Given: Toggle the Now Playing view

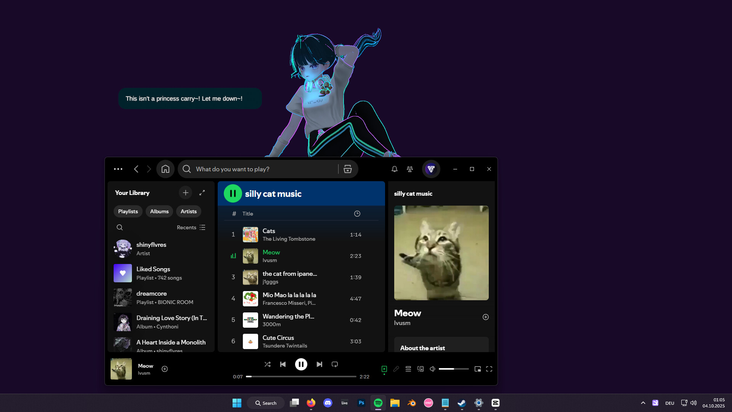Looking at the screenshot, I should click(x=384, y=369).
